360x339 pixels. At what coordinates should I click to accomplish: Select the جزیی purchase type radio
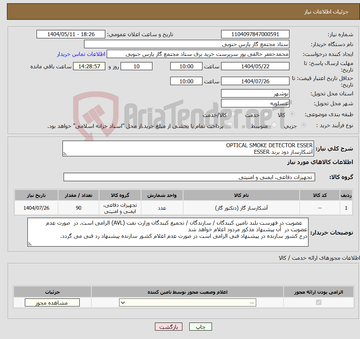click(x=303, y=125)
